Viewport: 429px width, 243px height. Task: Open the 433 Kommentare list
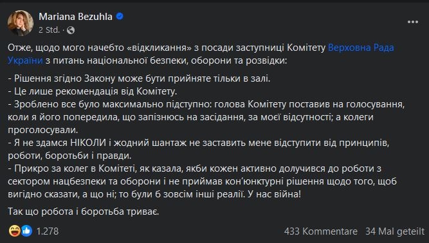click(x=321, y=231)
